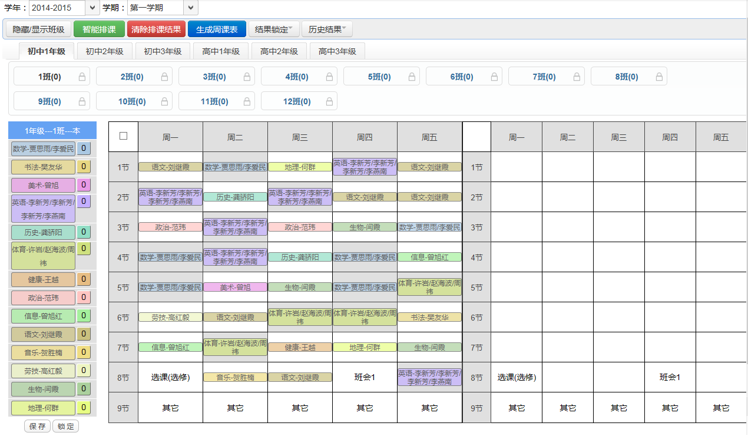Select 劳技-高红毅 in the subject sidebar
The image size is (748, 439).
tap(43, 371)
